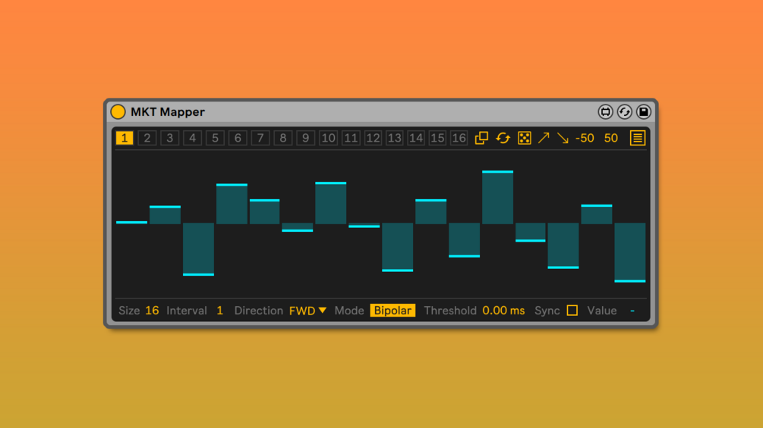763x428 pixels.
Task: Select preset slot 11
Action: click(x=351, y=138)
